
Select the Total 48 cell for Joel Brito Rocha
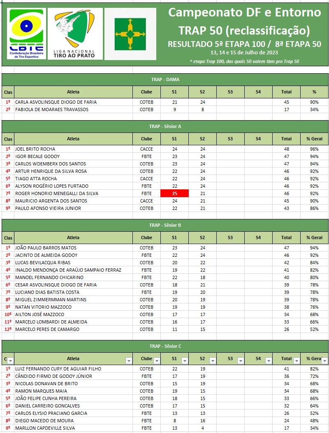point(287,149)
